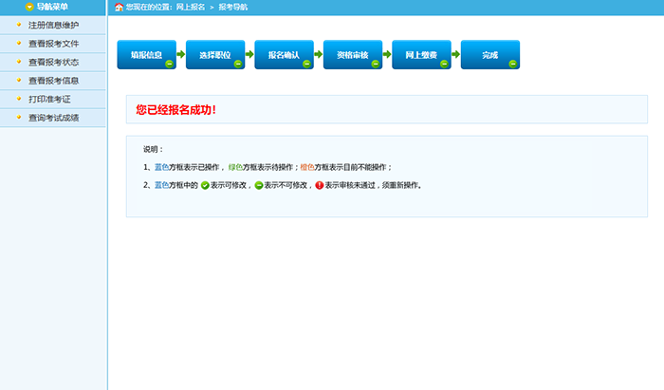Viewport: 664px width, 390px height.
Task: Open 打印准考证 menu entry
Action: (49, 99)
